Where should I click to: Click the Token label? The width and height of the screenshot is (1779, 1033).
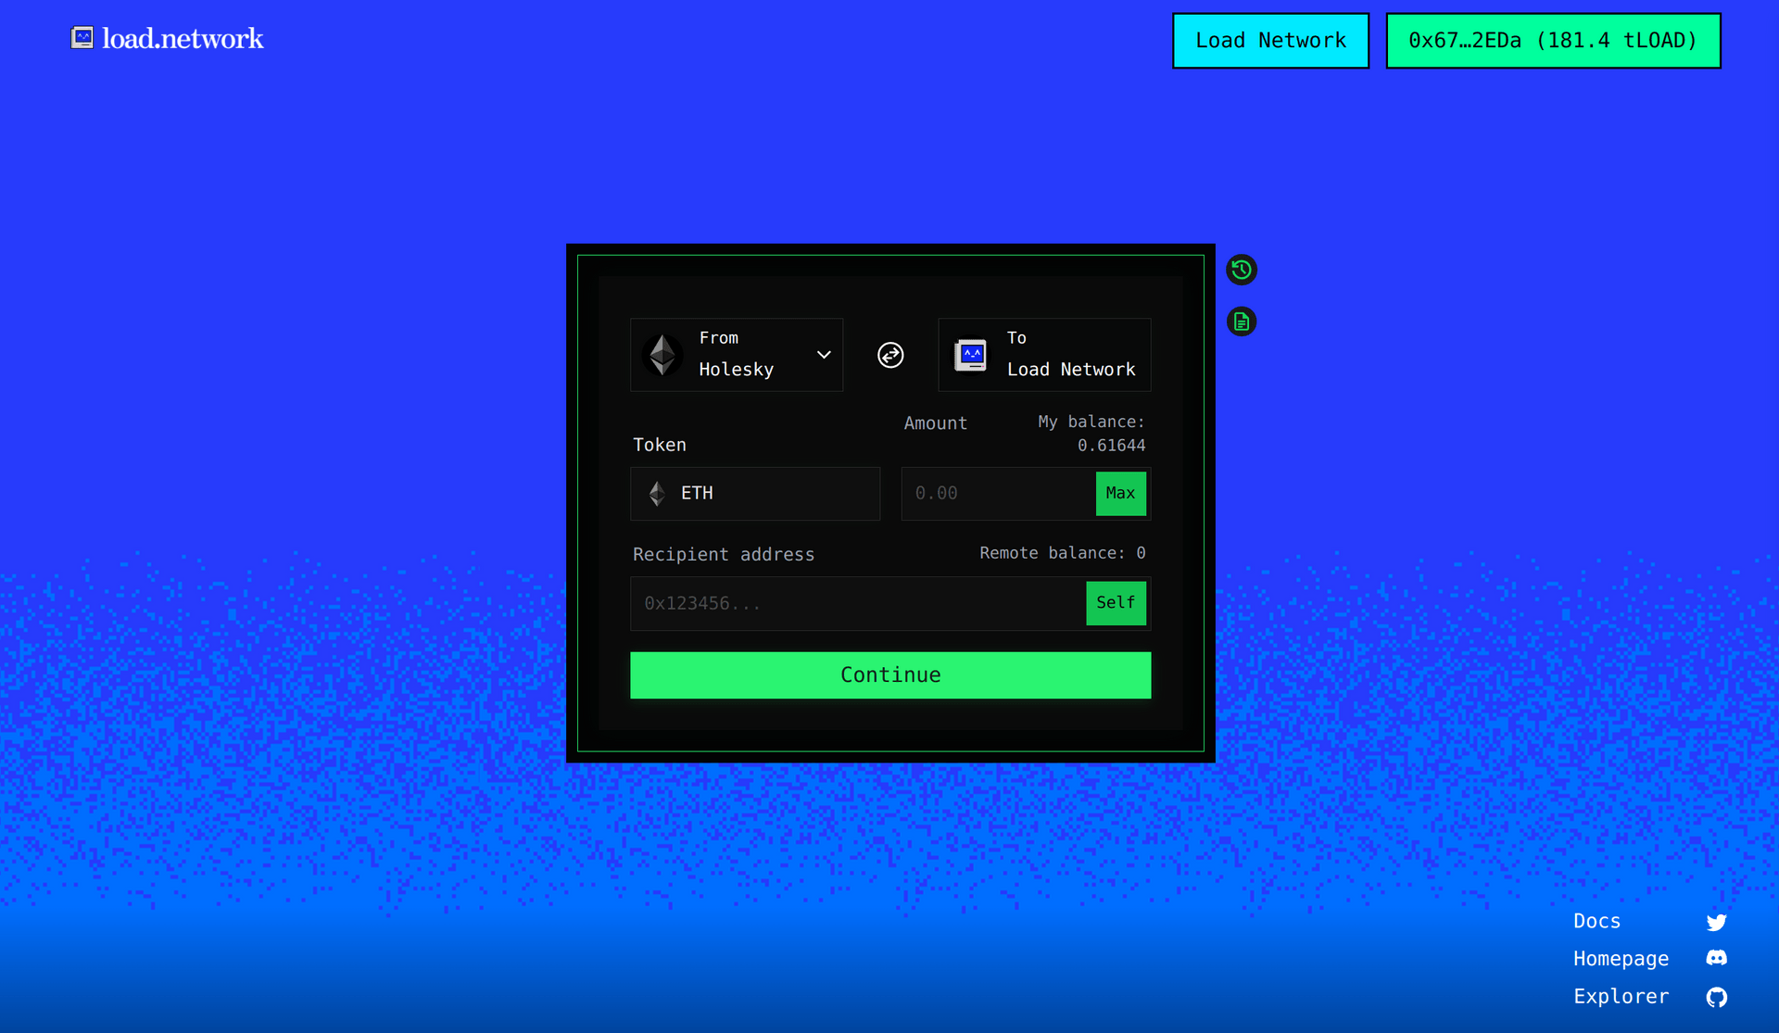click(660, 445)
